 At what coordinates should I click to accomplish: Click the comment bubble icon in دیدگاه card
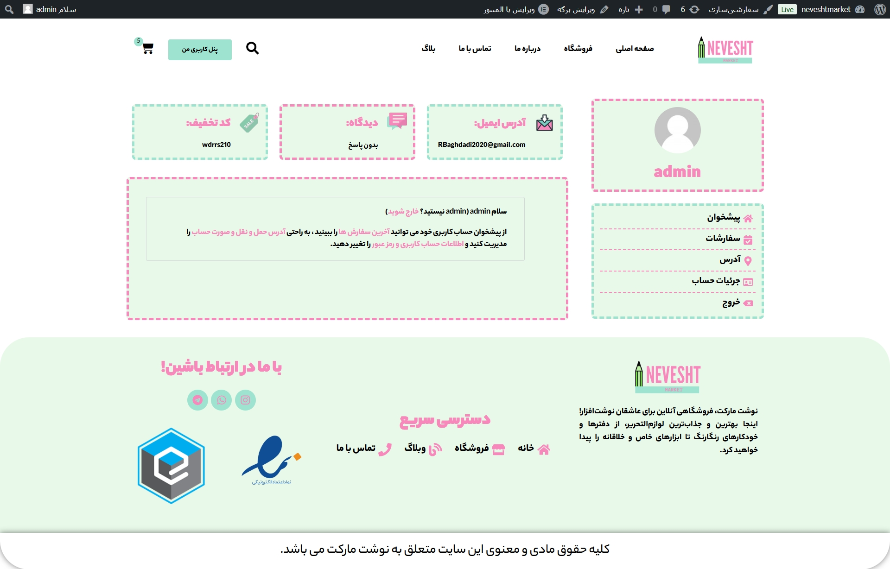[x=397, y=121]
